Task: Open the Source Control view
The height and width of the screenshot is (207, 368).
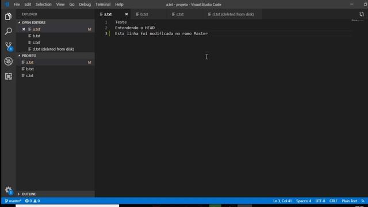Action: 9,46
